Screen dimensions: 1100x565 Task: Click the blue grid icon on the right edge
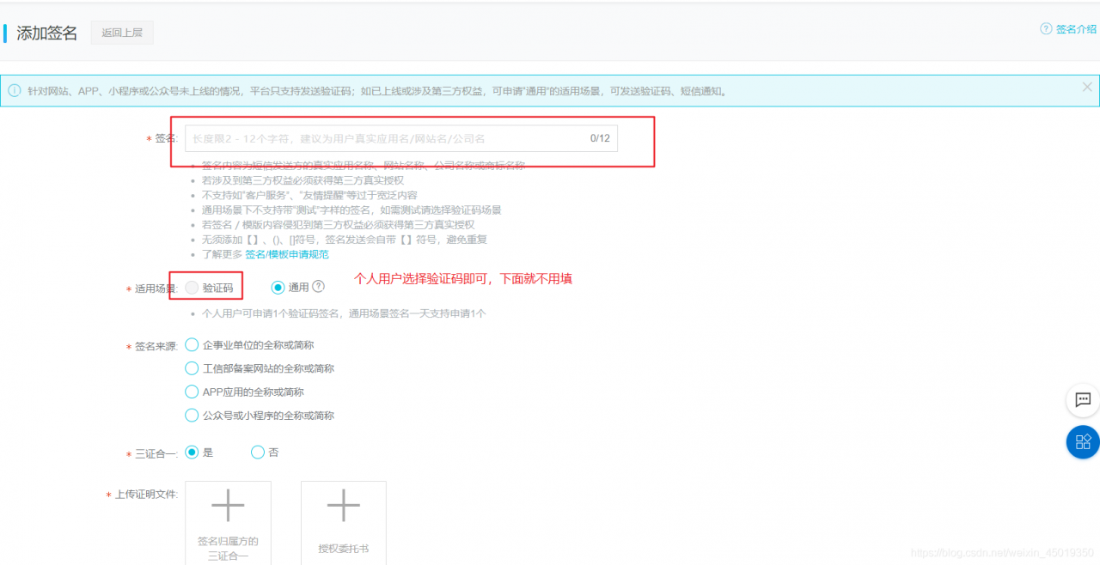[x=1081, y=441]
